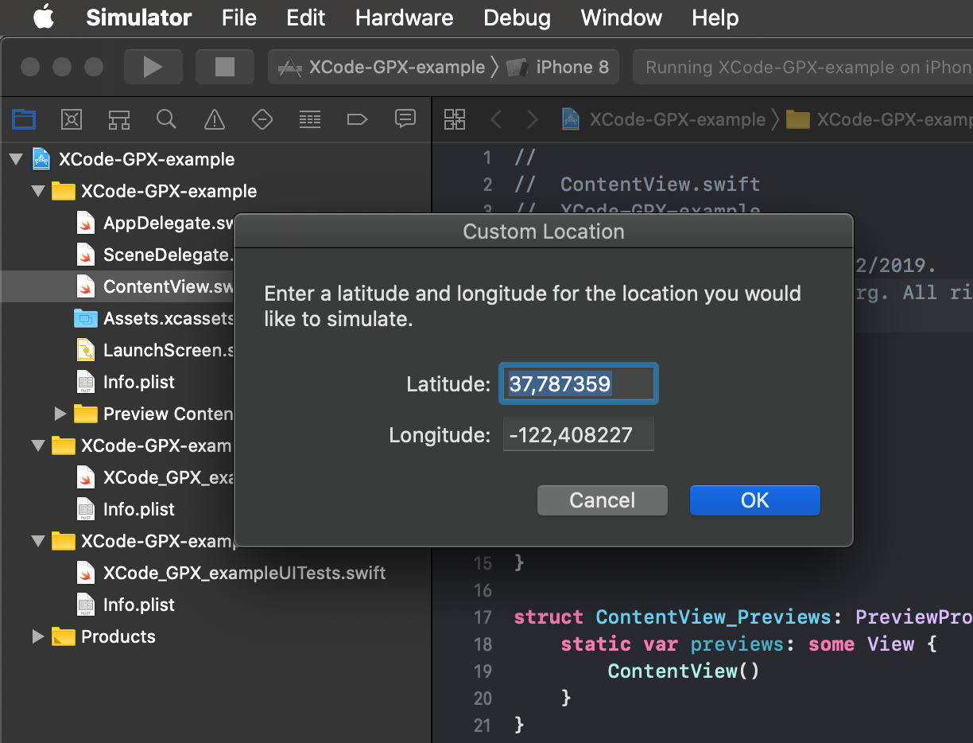Open the Breakpoint navigator
Viewport: 973px width, 743px height.
click(x=357, y=119)
